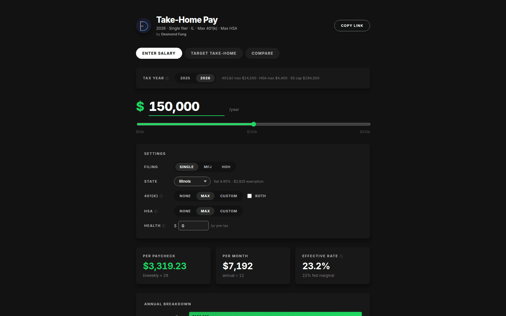Click the HSA info icon
Screen dimensions: 506x316
(157, 211)
